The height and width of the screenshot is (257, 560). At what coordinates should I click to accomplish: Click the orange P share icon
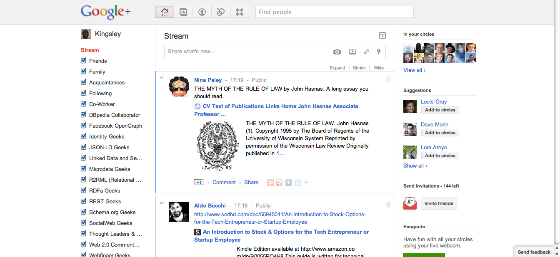[x=270, y=183]
